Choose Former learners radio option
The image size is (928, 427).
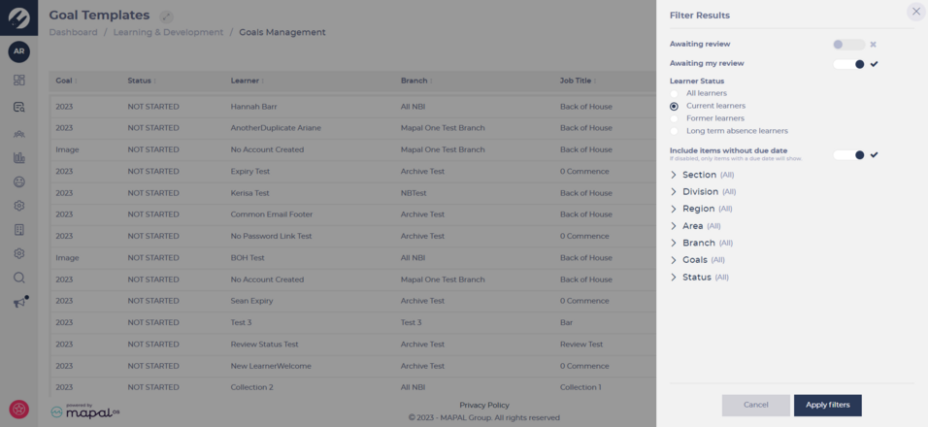(674, 118)
